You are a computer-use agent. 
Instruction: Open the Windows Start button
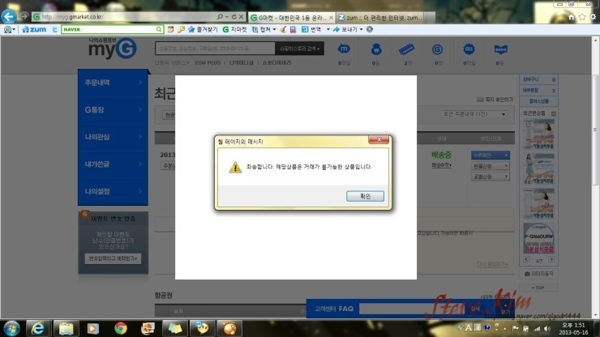point(11,329)
